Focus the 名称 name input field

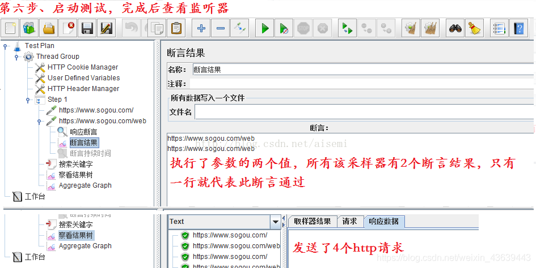click(364, 70)
